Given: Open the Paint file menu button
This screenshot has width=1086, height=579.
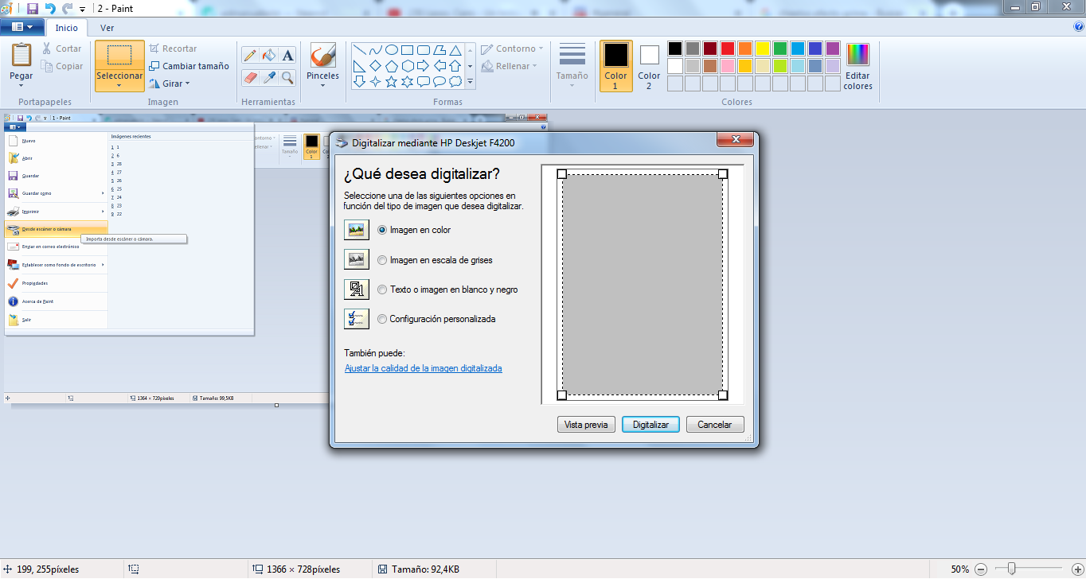Looking at the screenshot, I should (x=22, y=27).
